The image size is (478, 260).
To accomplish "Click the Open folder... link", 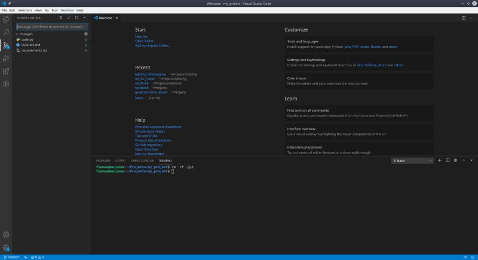I will 145,41.
